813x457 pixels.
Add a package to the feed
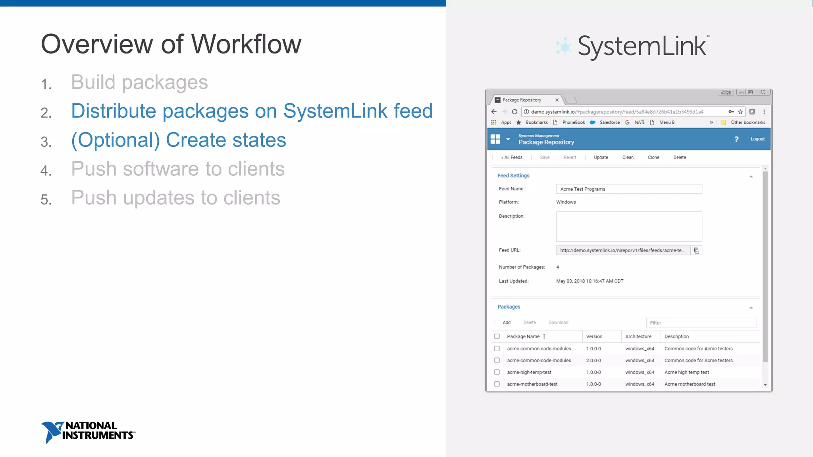pos(507,323)
